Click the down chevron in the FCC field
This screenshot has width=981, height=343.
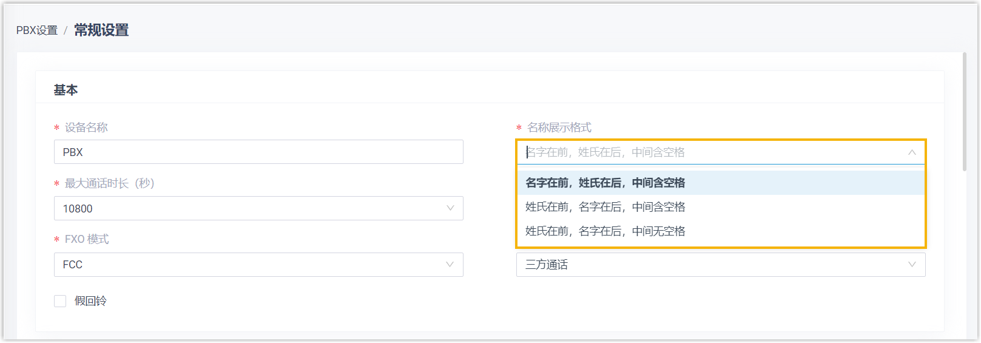(x=450, y=265)
